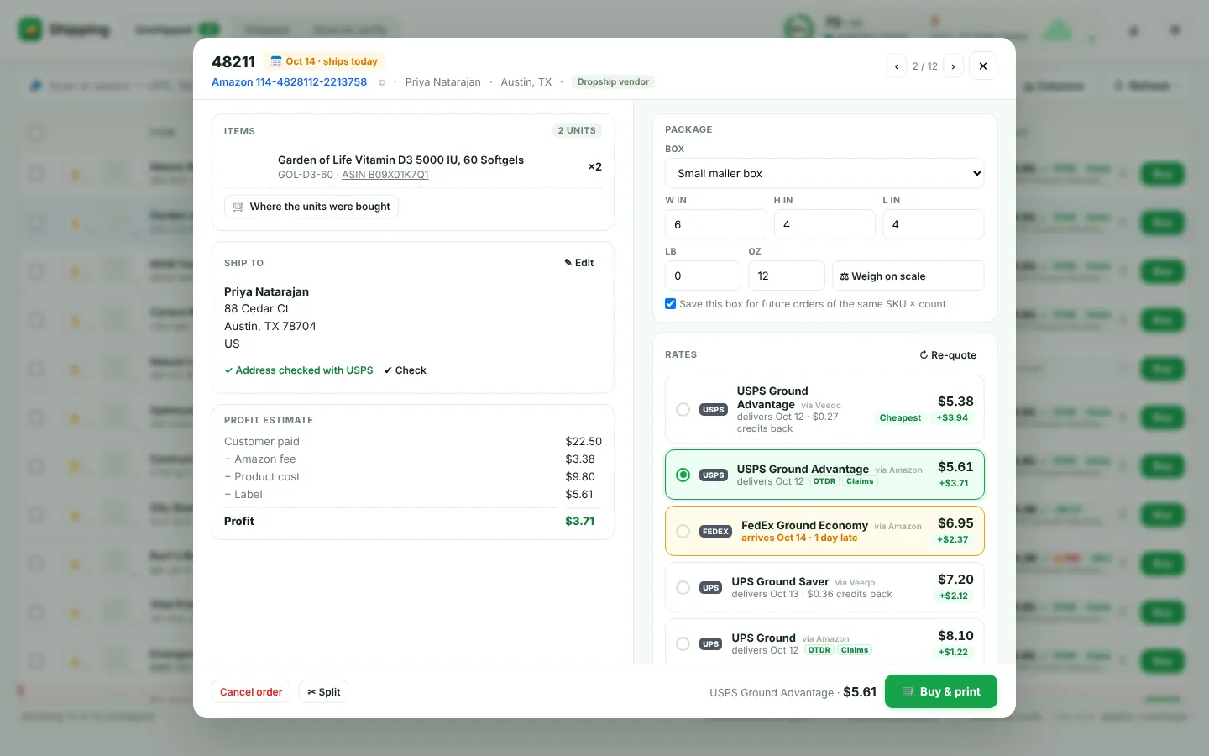Viewport: 1209px width, 756px height.
Task: Click the 2 UNITS badge
Action: coord(577,131)
